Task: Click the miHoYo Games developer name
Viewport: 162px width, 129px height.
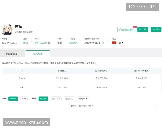Action: click(x=9, y=43)
